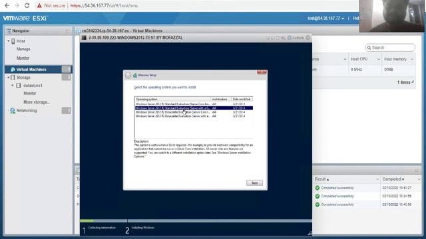Open Monitor under Host
The width and height of the screenshot is (426, 239).
pyautogui.click(x=23, y=58)
